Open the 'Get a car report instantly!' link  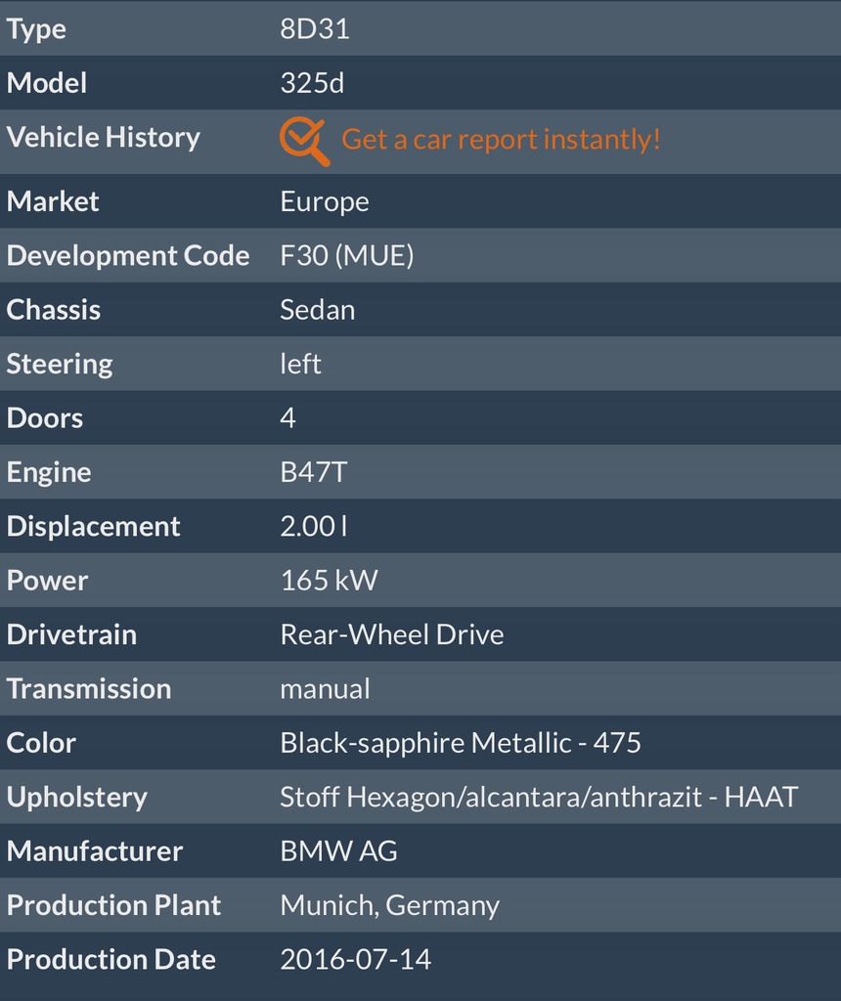point(501,139)
